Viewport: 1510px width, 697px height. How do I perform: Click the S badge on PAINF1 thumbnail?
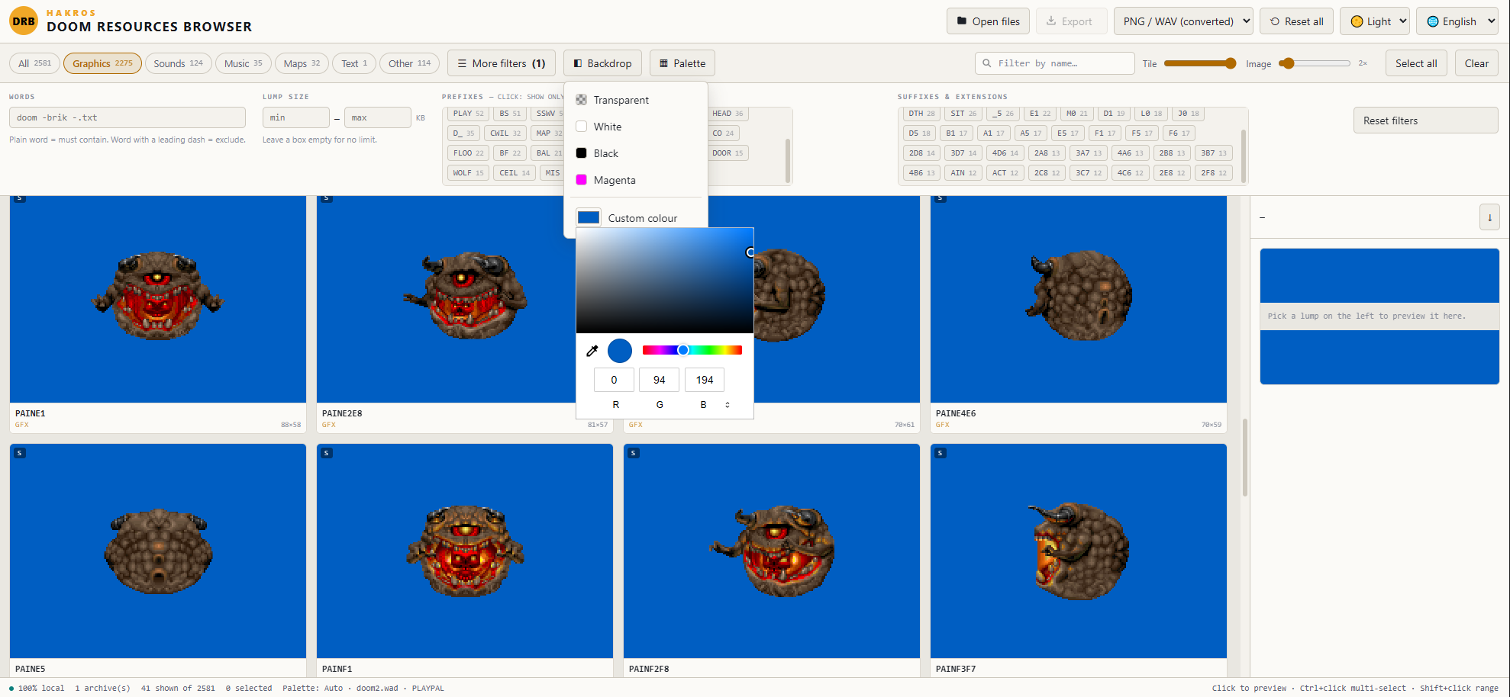pos(327,453)
